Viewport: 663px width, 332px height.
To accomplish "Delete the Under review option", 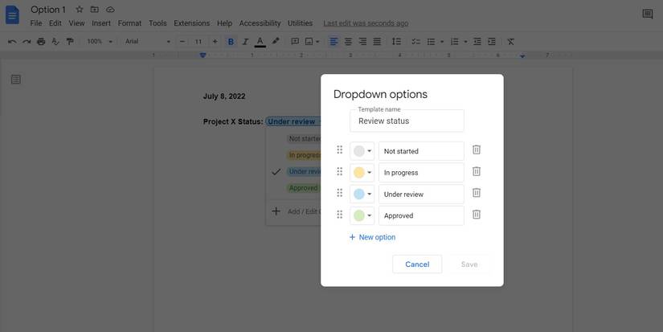I will click(476, 193).
